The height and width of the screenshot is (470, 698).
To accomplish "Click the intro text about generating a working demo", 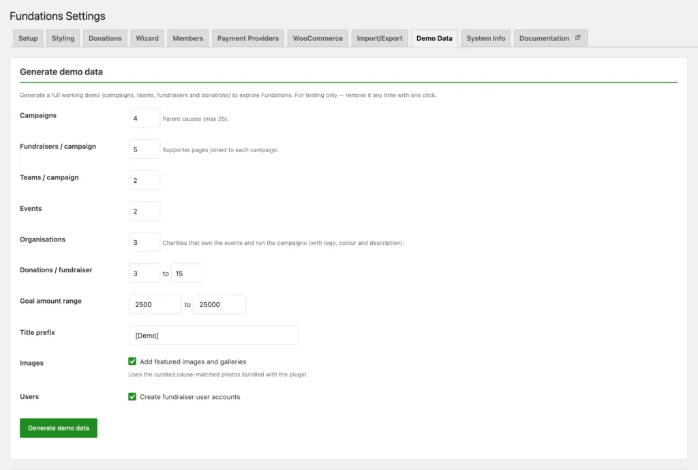I will click(228, 96).
